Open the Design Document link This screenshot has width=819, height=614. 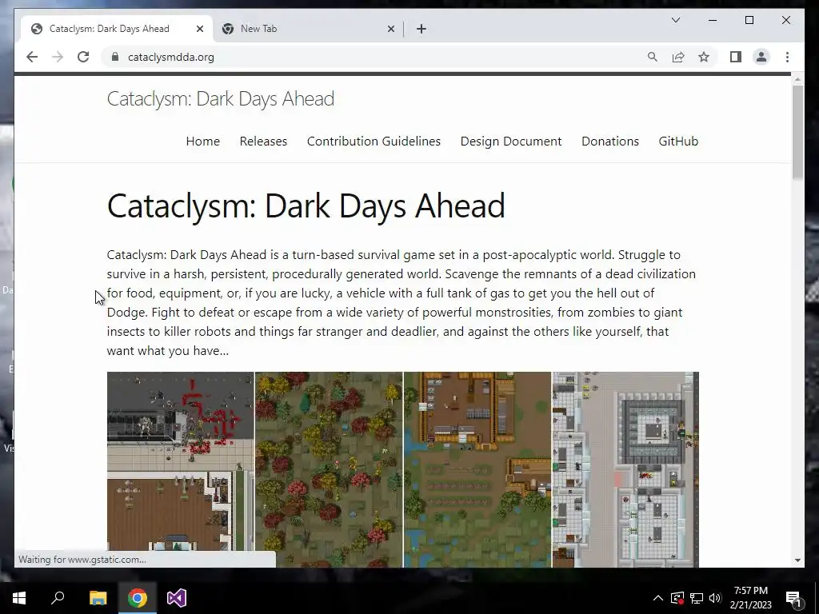pyautogui.click(x=511, y=142)
